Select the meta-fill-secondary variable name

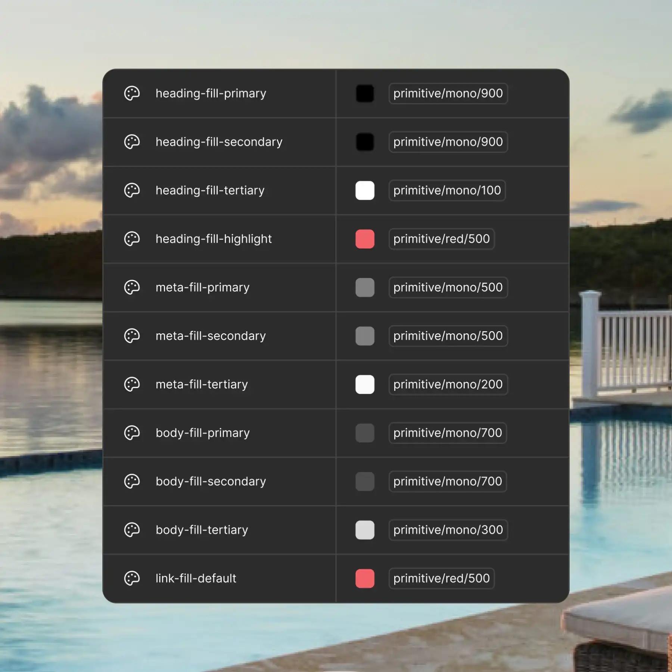(x=211, y=336)
